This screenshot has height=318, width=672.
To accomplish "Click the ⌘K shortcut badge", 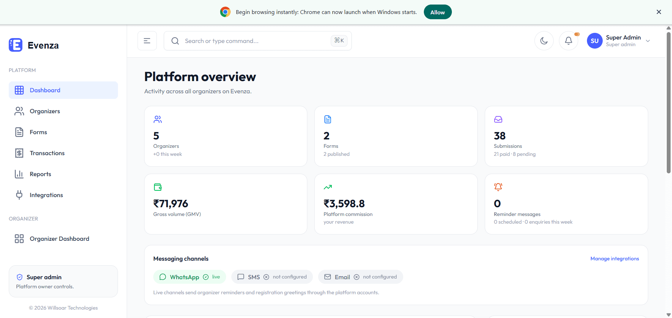I will click(339, 41).
